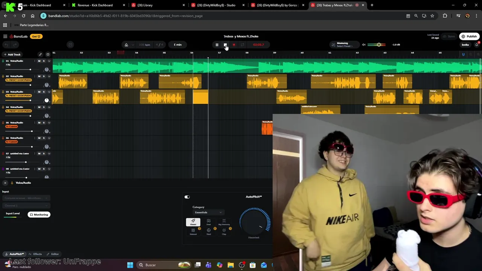This screenshot has width=482, height=271.
Task: Add a new track with Add Track
Action: (12, 55)
